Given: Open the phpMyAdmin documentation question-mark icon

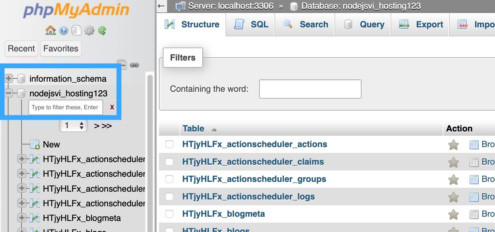Looking at the screenshot, I should point(64,31).
